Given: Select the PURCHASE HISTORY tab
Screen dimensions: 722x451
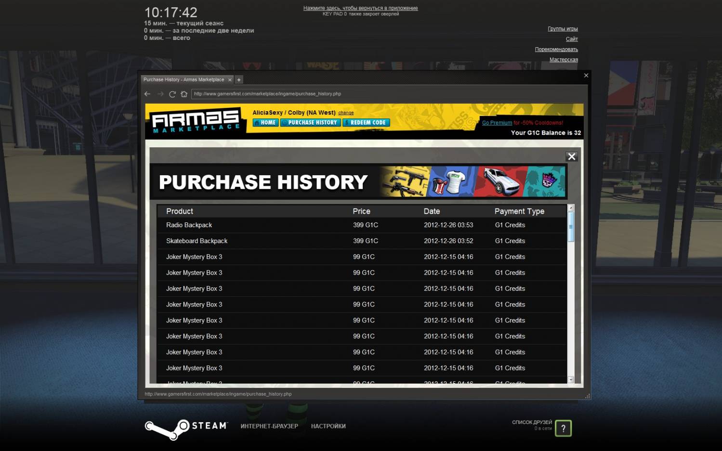Looking at the screenshot, I should click(311, 123).
